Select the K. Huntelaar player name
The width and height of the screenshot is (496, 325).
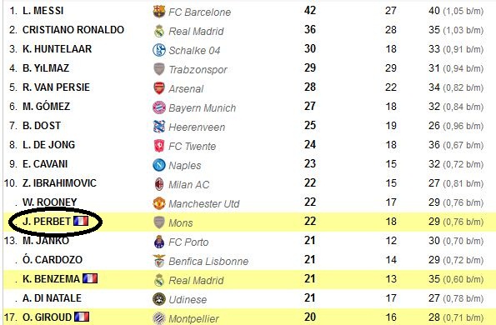pyautogui.click(x=57, y=49)
